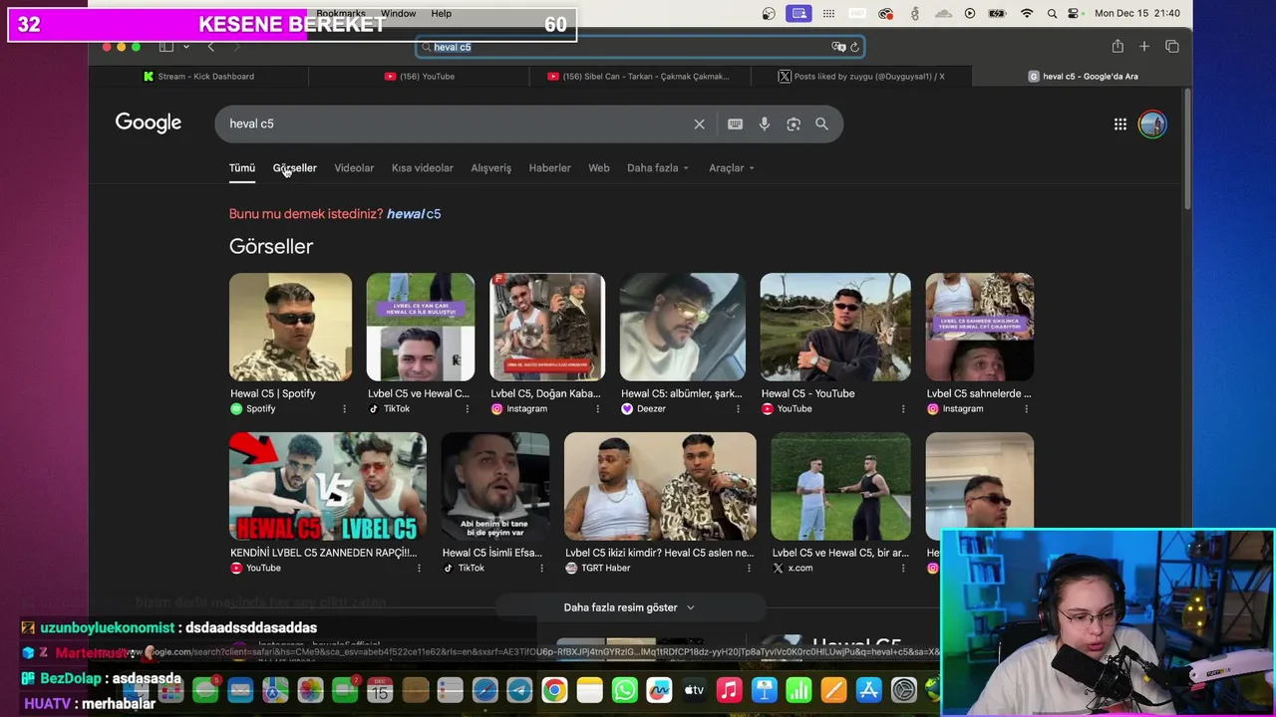Image resolution: width=1276 pixels, height=717 pixels.
Task: Open Google Chrome from the Dock
Action: (x=554, y=690)
